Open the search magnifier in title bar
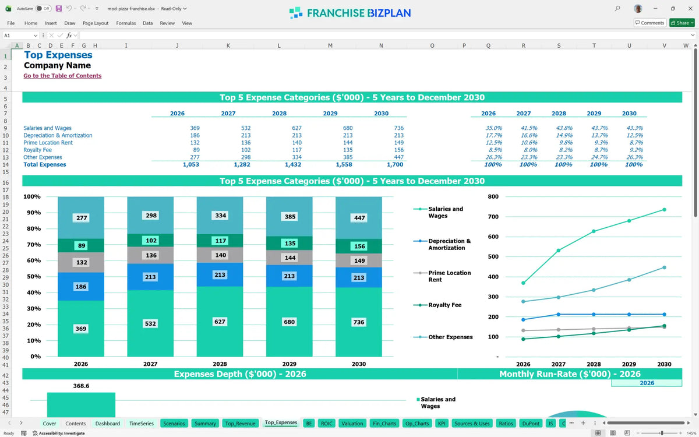The height and width of the screenshot is (437, 699). click(x=617, y=9)
